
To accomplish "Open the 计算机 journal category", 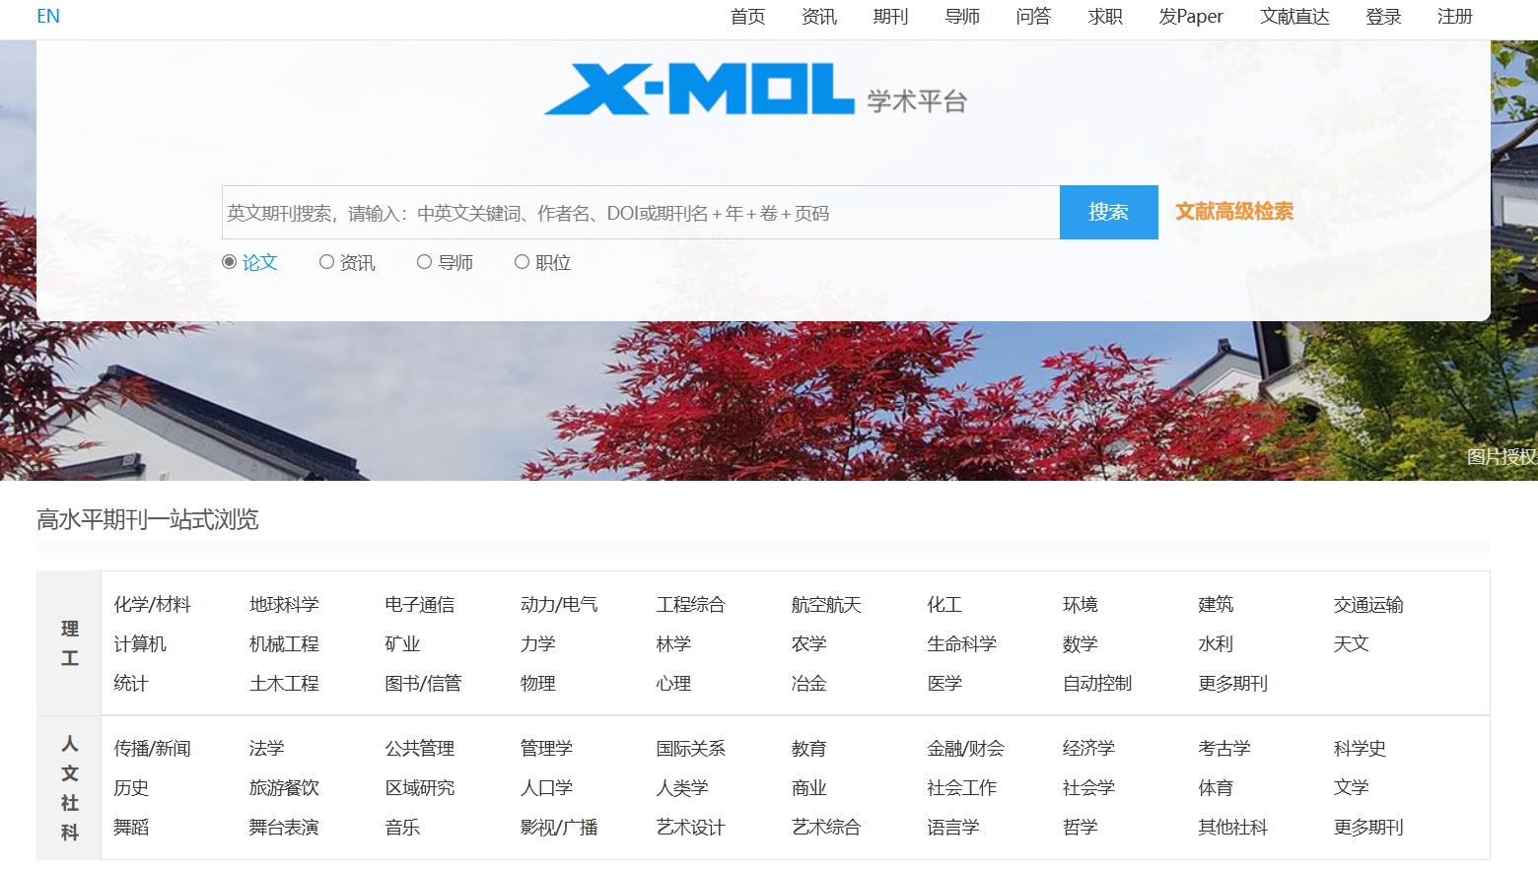I will (x=140, y=644).
